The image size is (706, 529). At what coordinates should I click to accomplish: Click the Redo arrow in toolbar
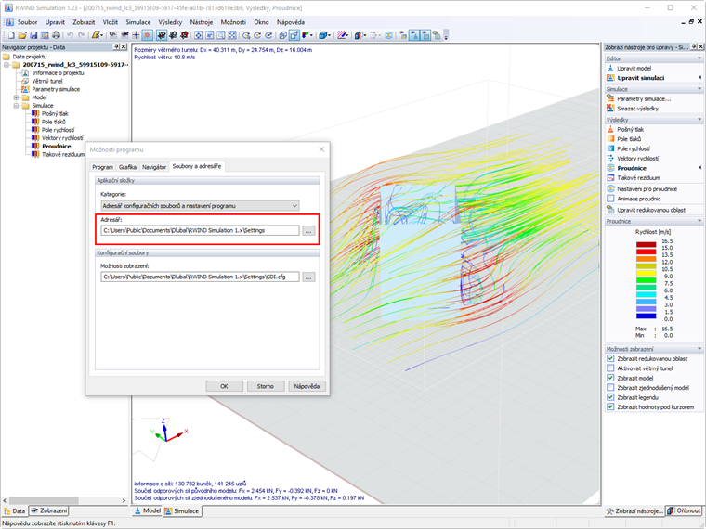[x=82, y=35]
